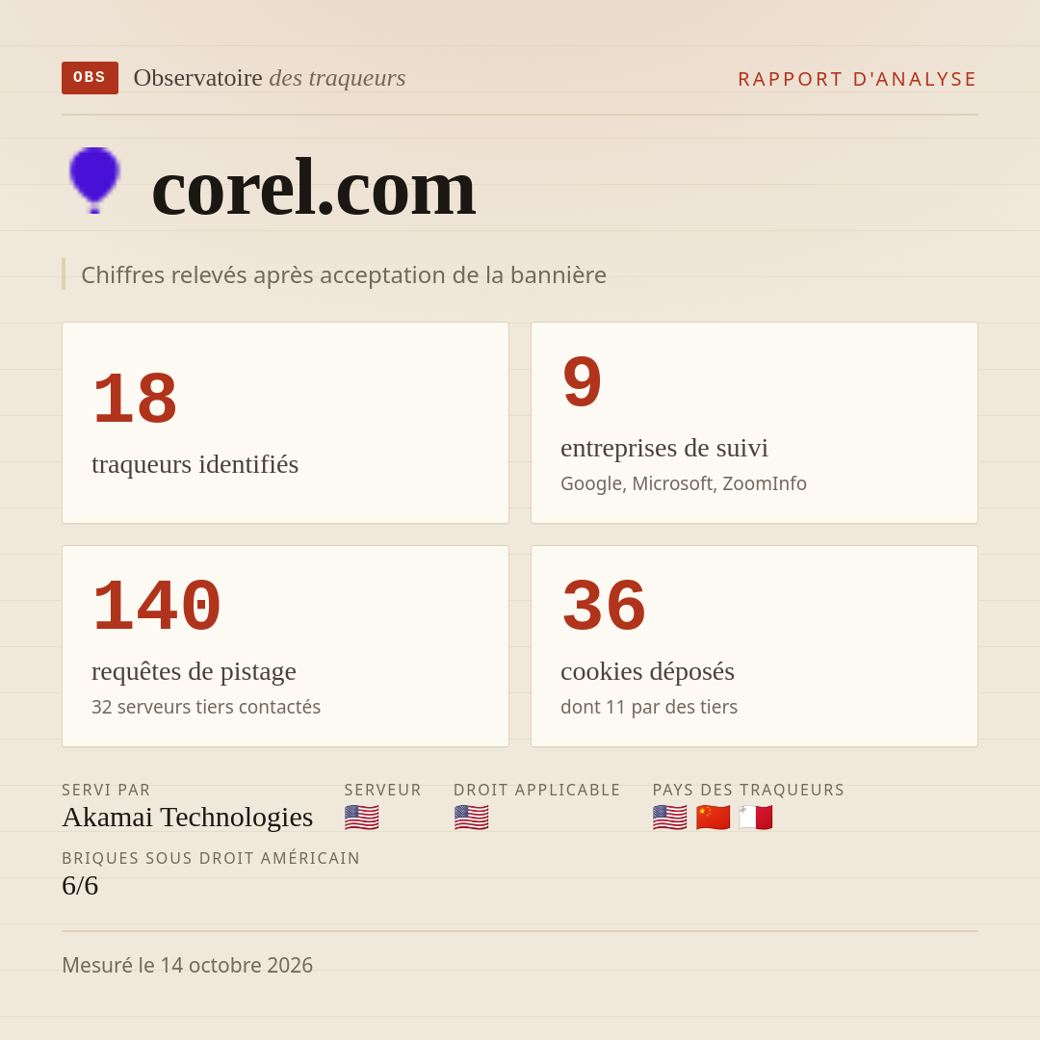The width and height of the screenshot is (1040, 1040).
Task: Click the DROIT APPLICABLE label
Action: [536, 790]
